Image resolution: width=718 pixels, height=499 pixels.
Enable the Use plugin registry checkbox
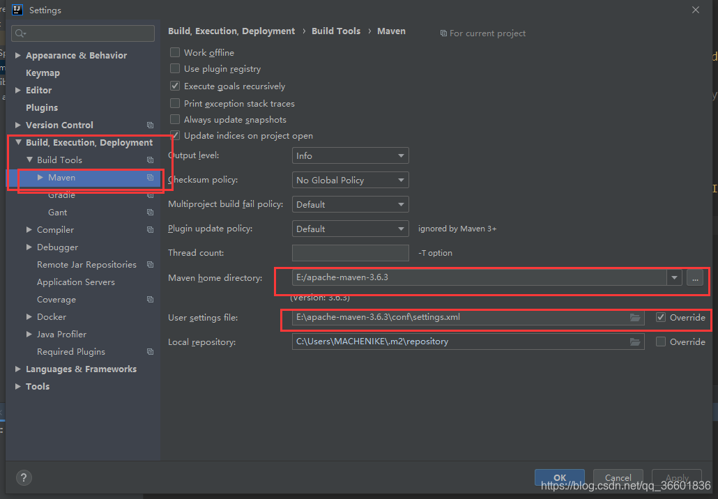(x=174, y=68)
